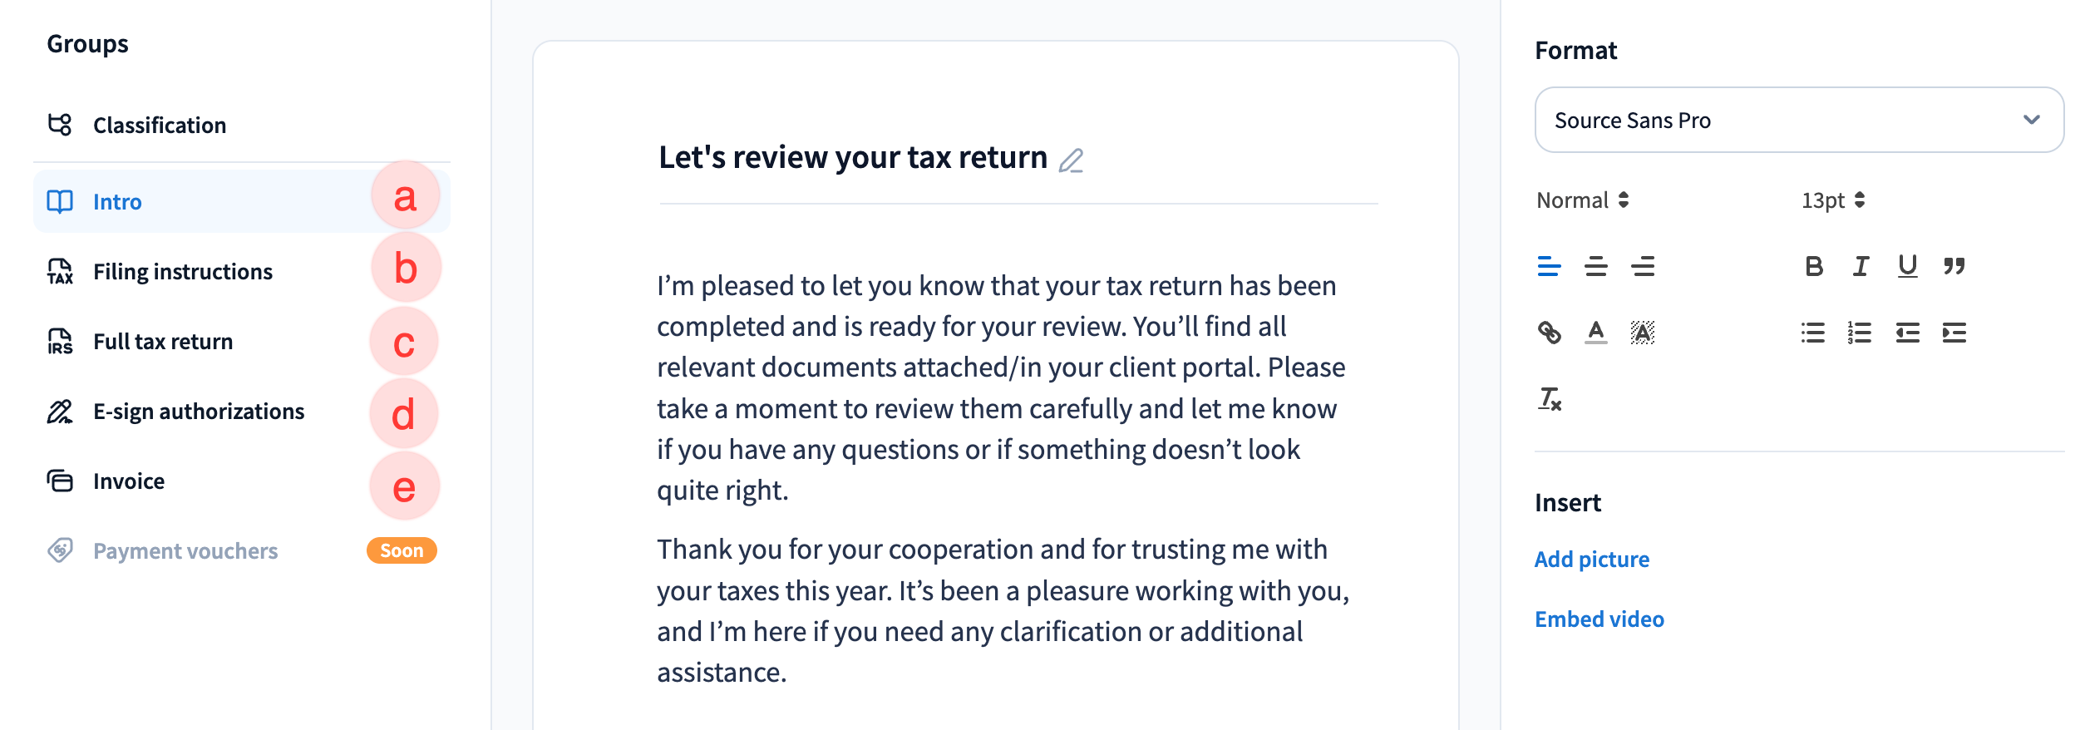Image resolution: width=2085 pixels, height=730 pixels.
Task: Clear text formatting
Action: 1550,399
